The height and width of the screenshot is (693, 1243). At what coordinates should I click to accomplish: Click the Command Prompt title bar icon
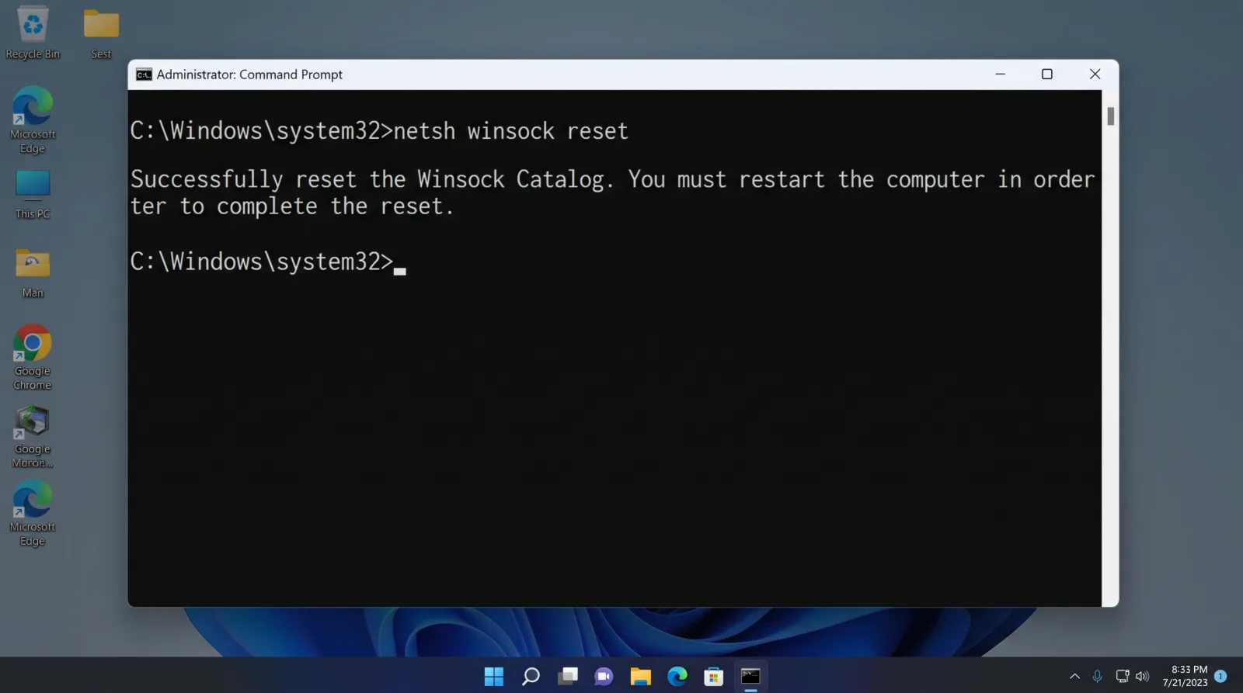point(144,74)
